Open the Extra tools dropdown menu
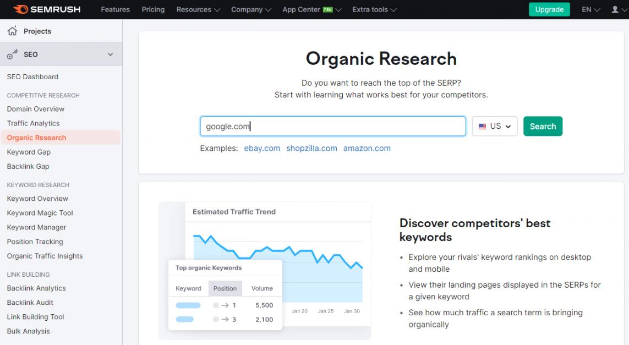629x345 pixels. [374, 9]
